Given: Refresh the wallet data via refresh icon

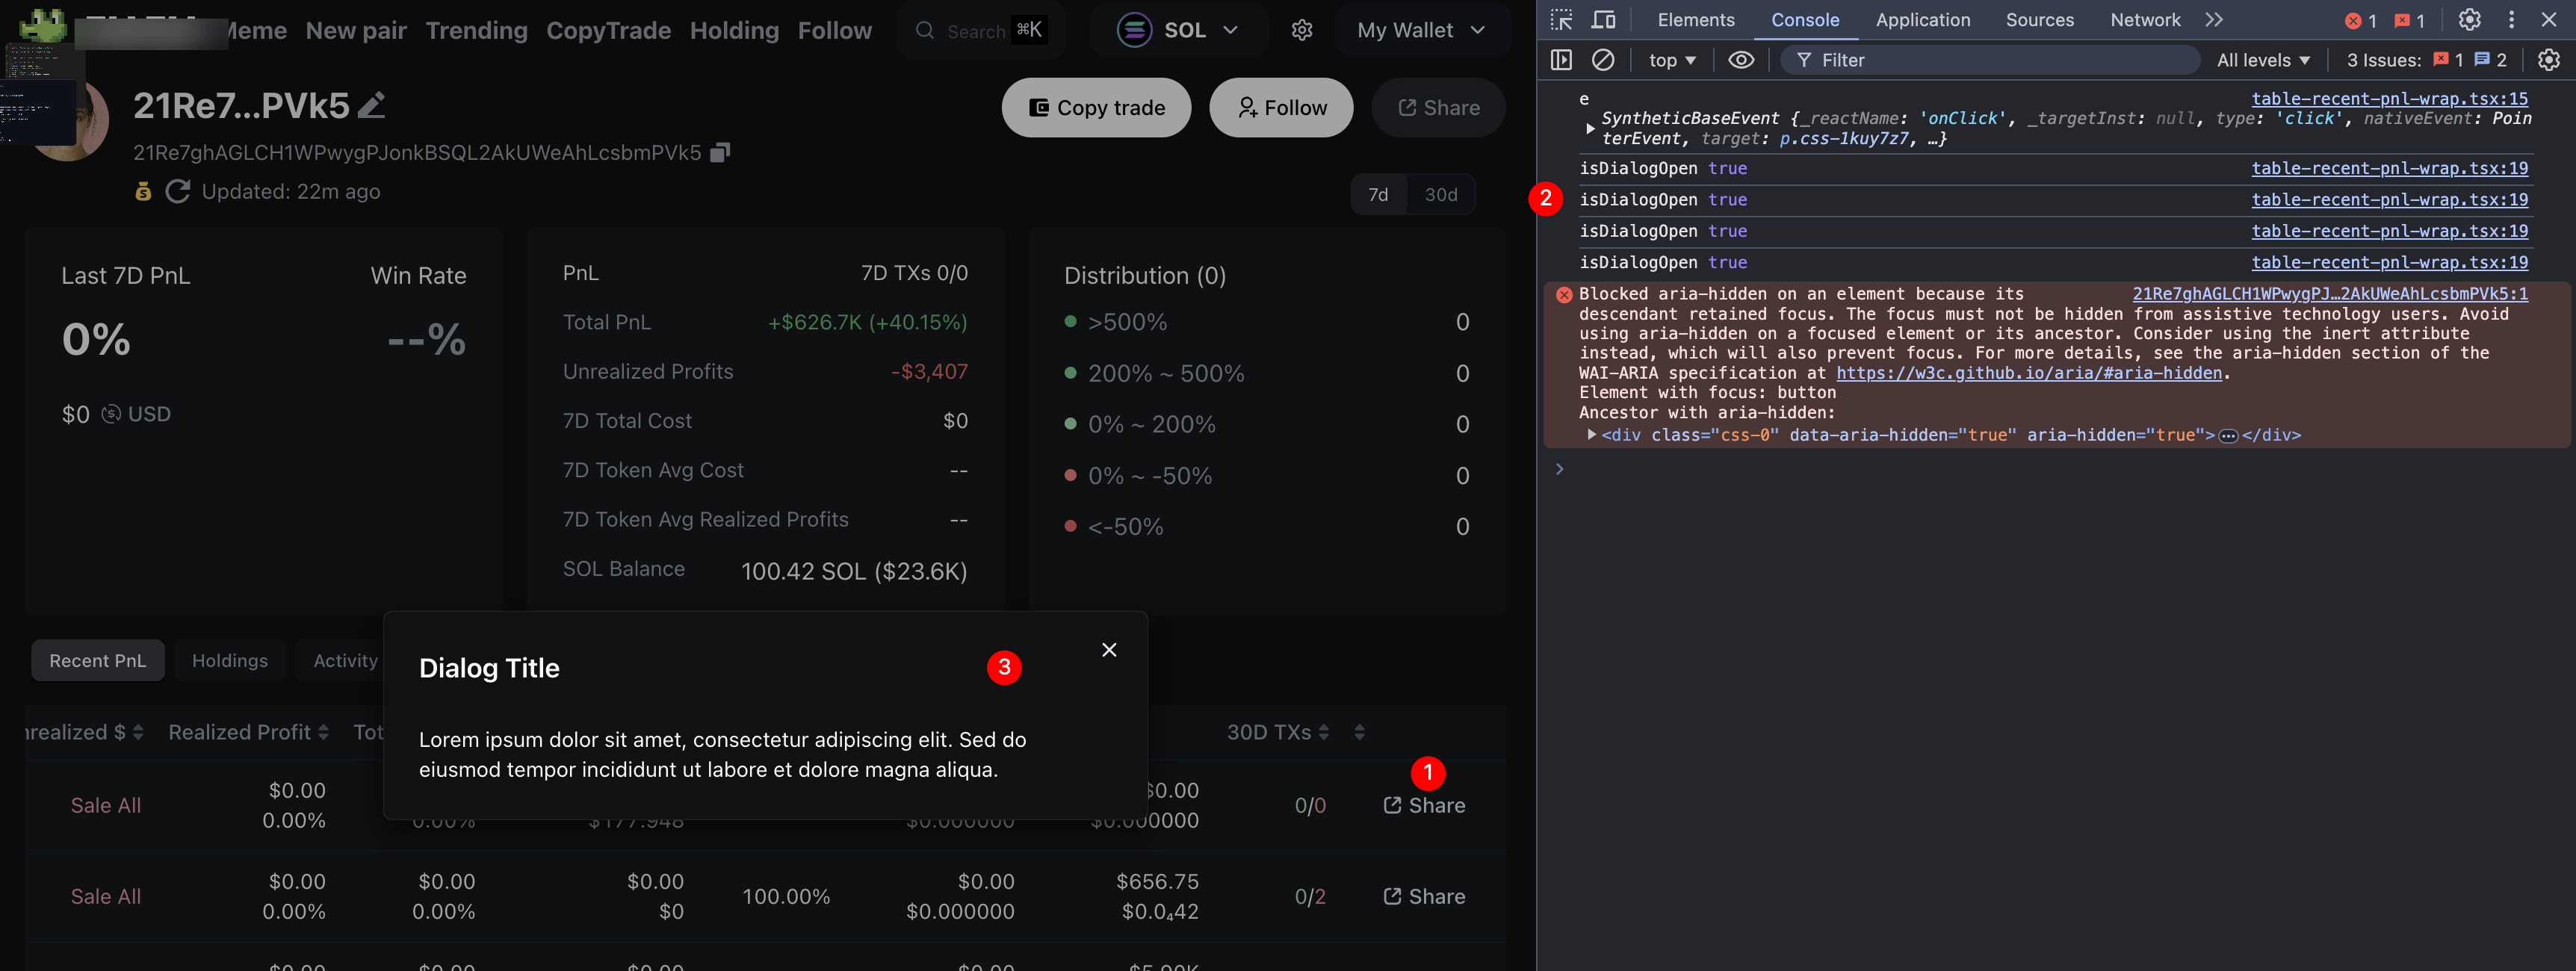Looking at the screenshot, I should click(x=178, y=191).
